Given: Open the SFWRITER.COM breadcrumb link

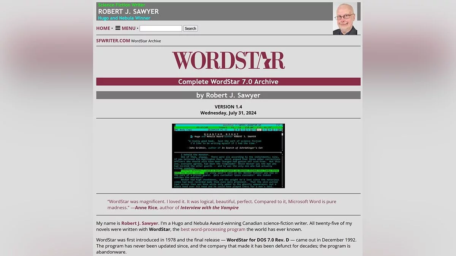Looking at the screenshot, I should (x=113, y=41).
